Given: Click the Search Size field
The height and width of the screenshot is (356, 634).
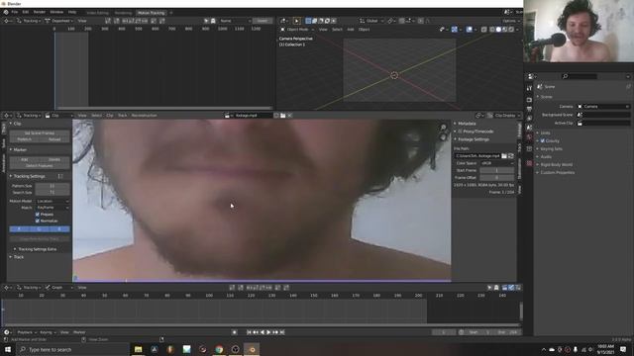Looking at the screenshot, I should (x=53, y=193).
